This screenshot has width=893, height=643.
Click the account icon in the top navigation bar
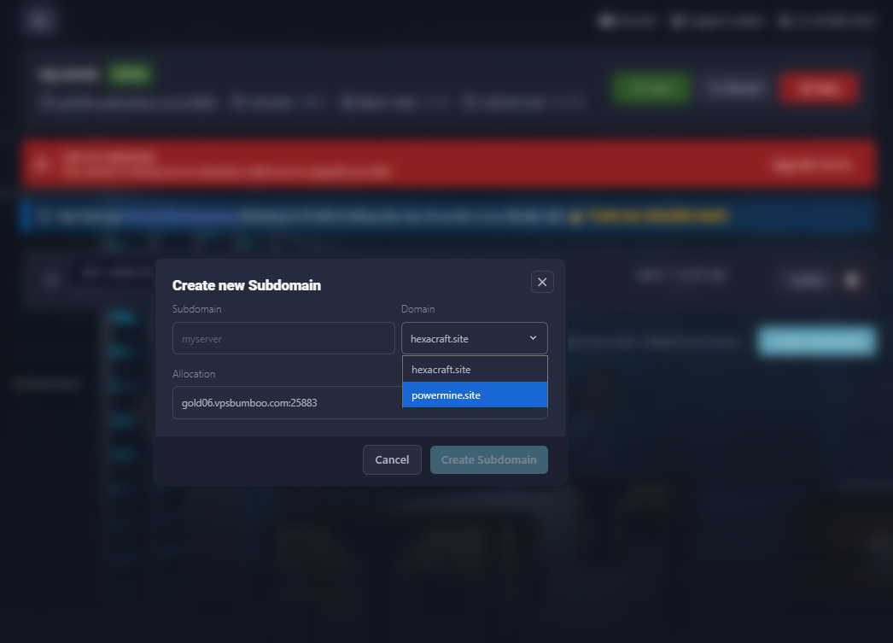coord(606,20)
